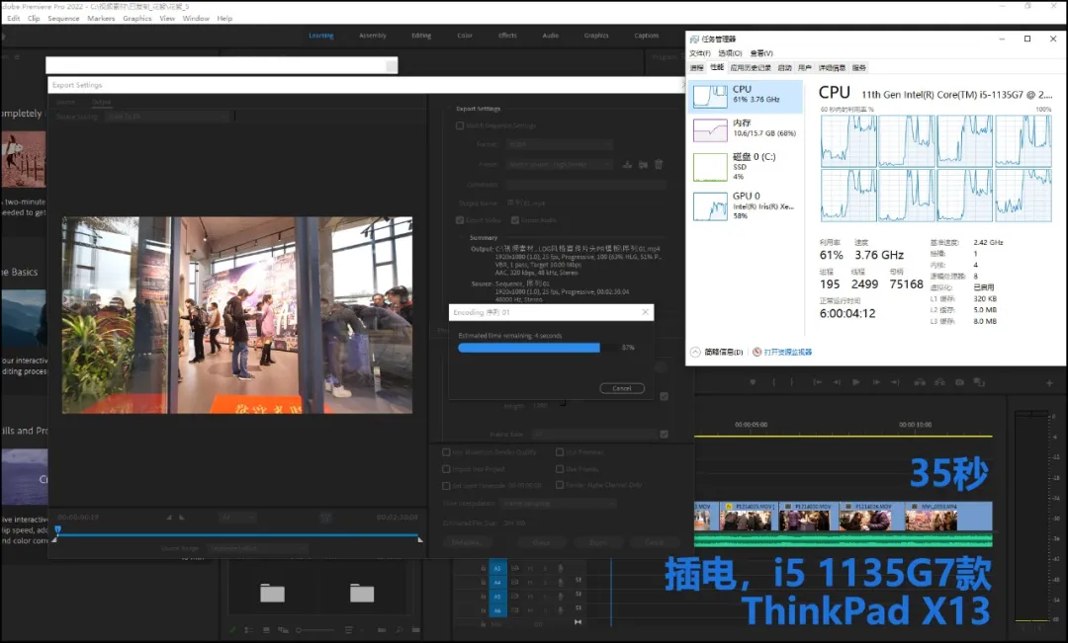Select the GPU 0 entry in Task Manager
This screenshot has height=643, width=1068.
[x=746, y=205]
